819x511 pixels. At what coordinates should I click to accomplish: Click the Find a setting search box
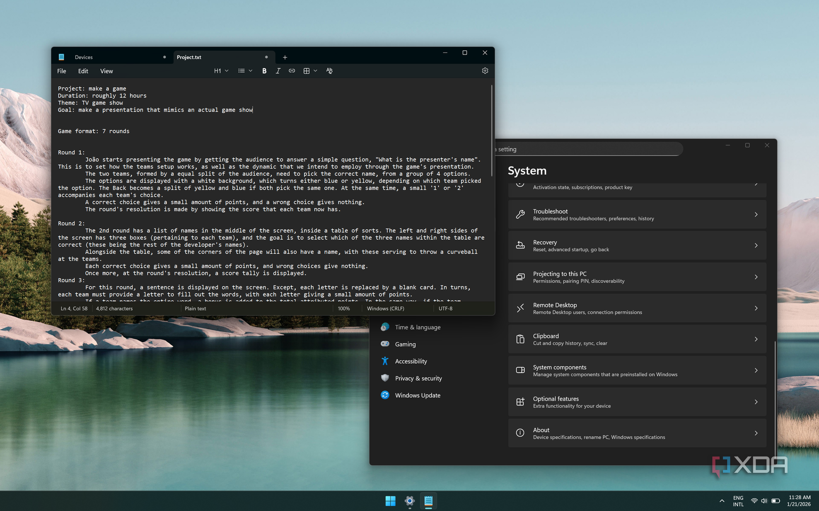[586, 149]
